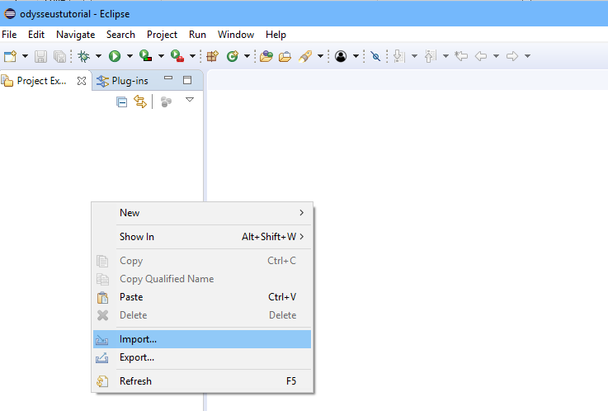This screenshot has height=411, width=608.
Task: Click the Skip All Breakpoints icon
Action: (375, 56)
